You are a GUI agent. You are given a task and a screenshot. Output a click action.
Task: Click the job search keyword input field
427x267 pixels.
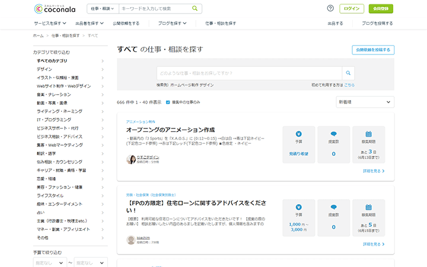tap(249, 73)
